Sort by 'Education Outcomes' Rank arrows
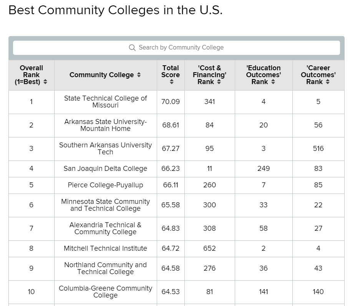 click(x=273, y=82)
